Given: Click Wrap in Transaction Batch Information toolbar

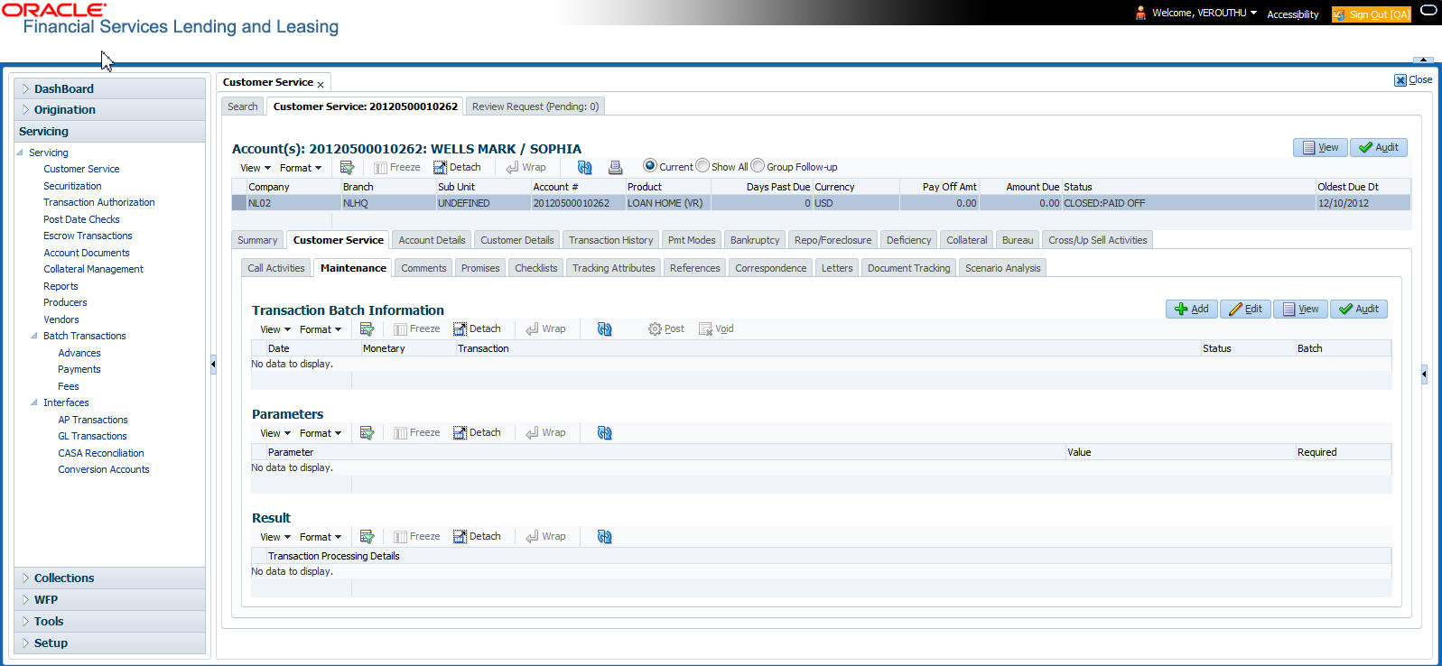Looking at the screenshot, I should coord(545,329).
